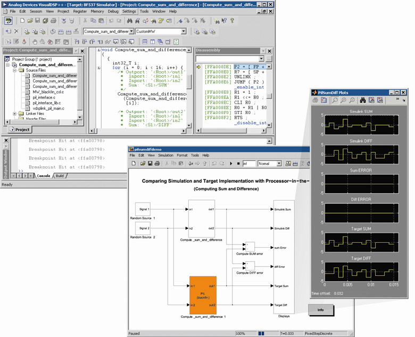The image size is (415, 337).
Task: Open Debug menu in VisualDSP++
Action: coord(113,11)
